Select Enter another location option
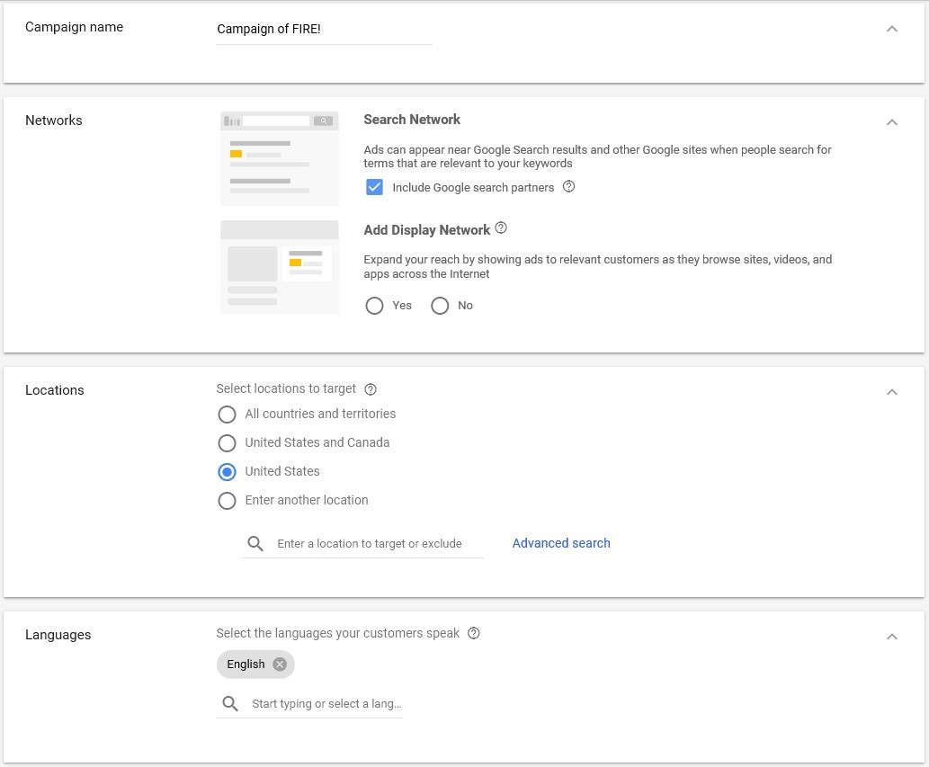 pos(227,501)
